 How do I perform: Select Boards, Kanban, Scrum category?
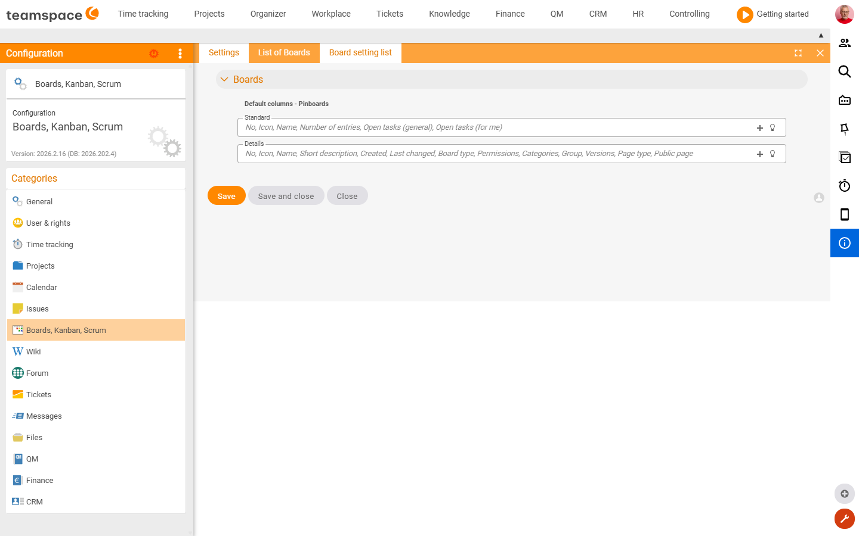click(x=95, y=330)
